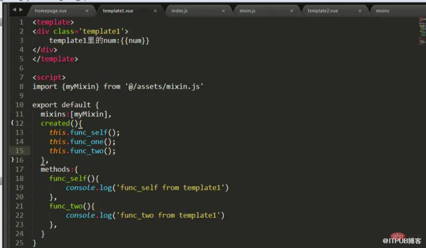Click the tab scroll left arrow
The image size is (426, 248).
(x=14, y=10)
